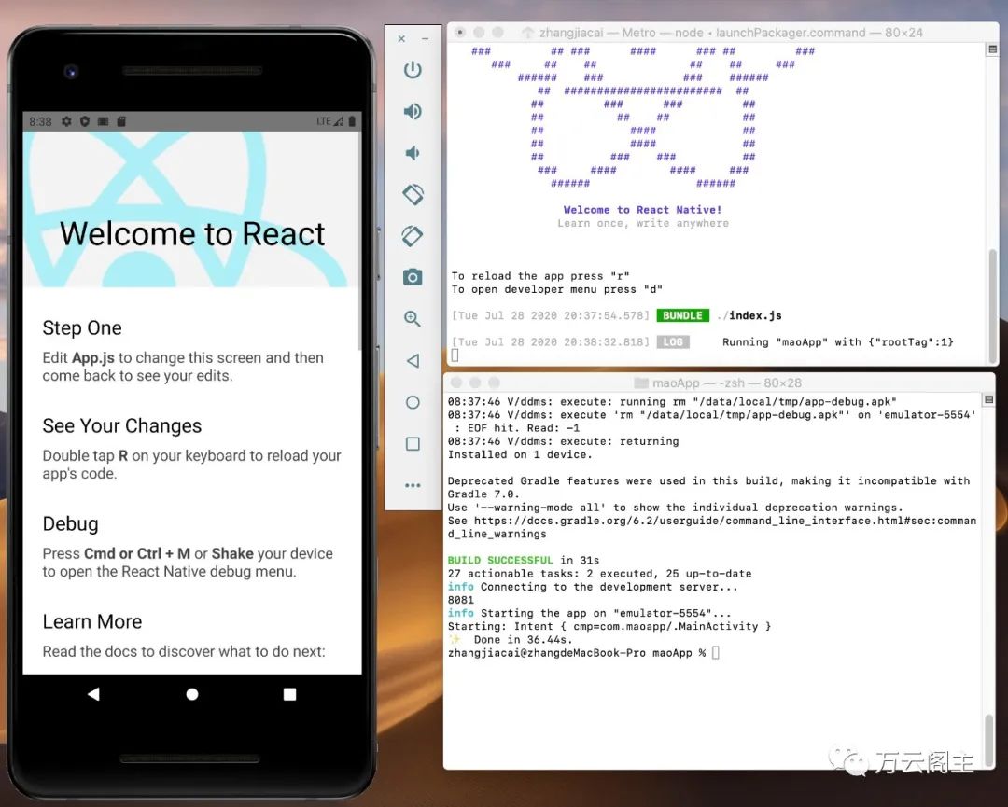
Task: Minimize the emulator toolbar with dash
Action: 425,38
